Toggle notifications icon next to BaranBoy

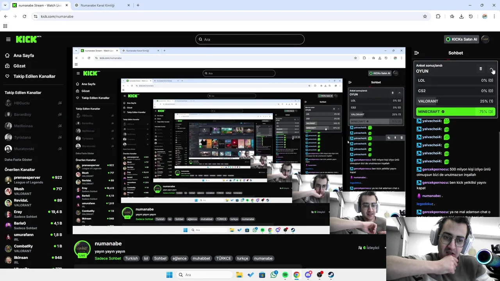[60, 114]
